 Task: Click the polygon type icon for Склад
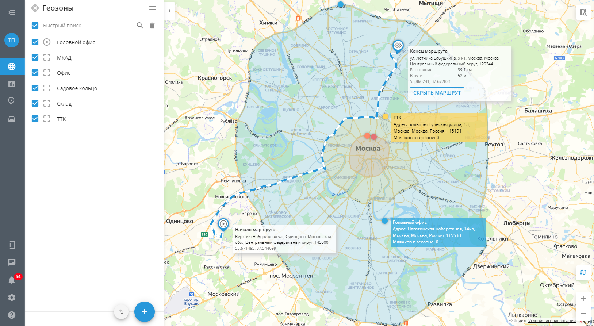click(47, 103)
